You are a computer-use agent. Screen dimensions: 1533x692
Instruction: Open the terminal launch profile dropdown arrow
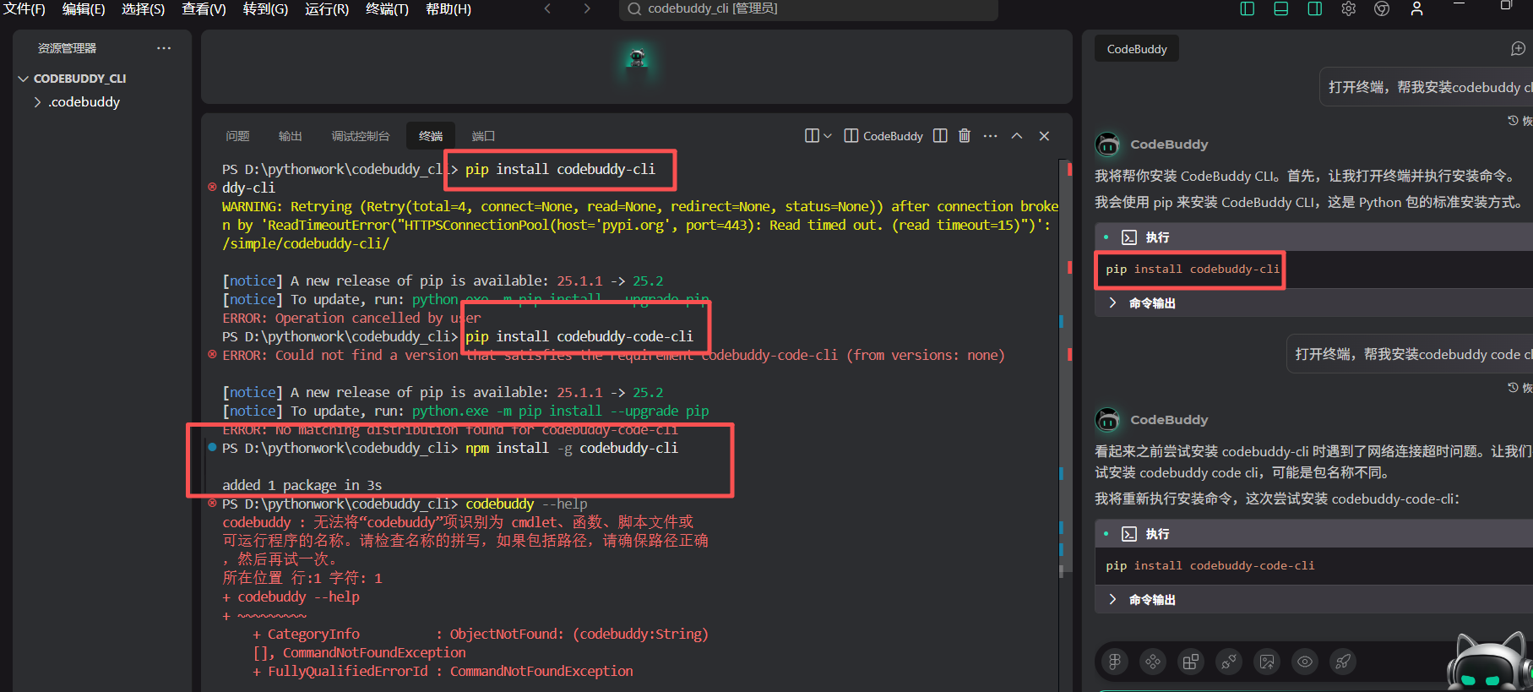[828, 136]
